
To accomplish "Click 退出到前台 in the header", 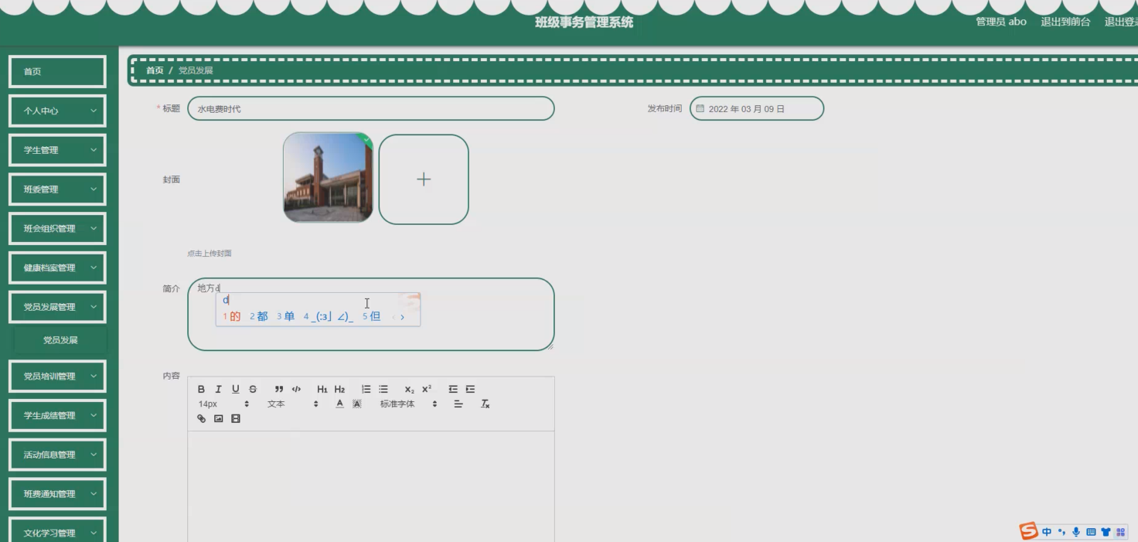I will coord(1065,22).
